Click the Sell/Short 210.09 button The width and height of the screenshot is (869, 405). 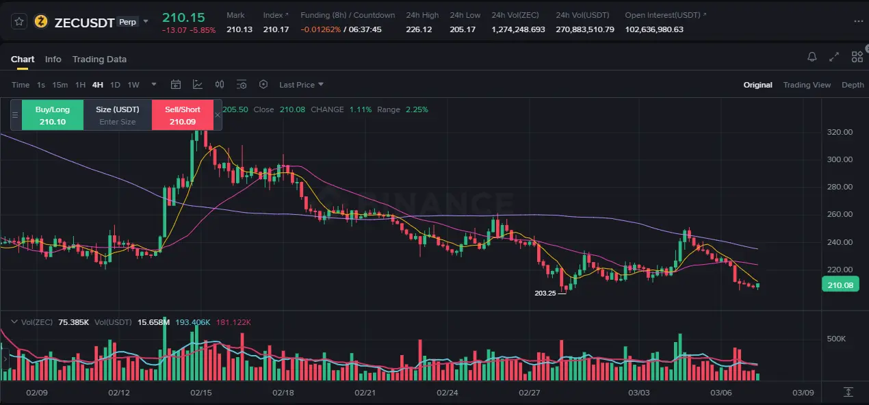point(183,115)
